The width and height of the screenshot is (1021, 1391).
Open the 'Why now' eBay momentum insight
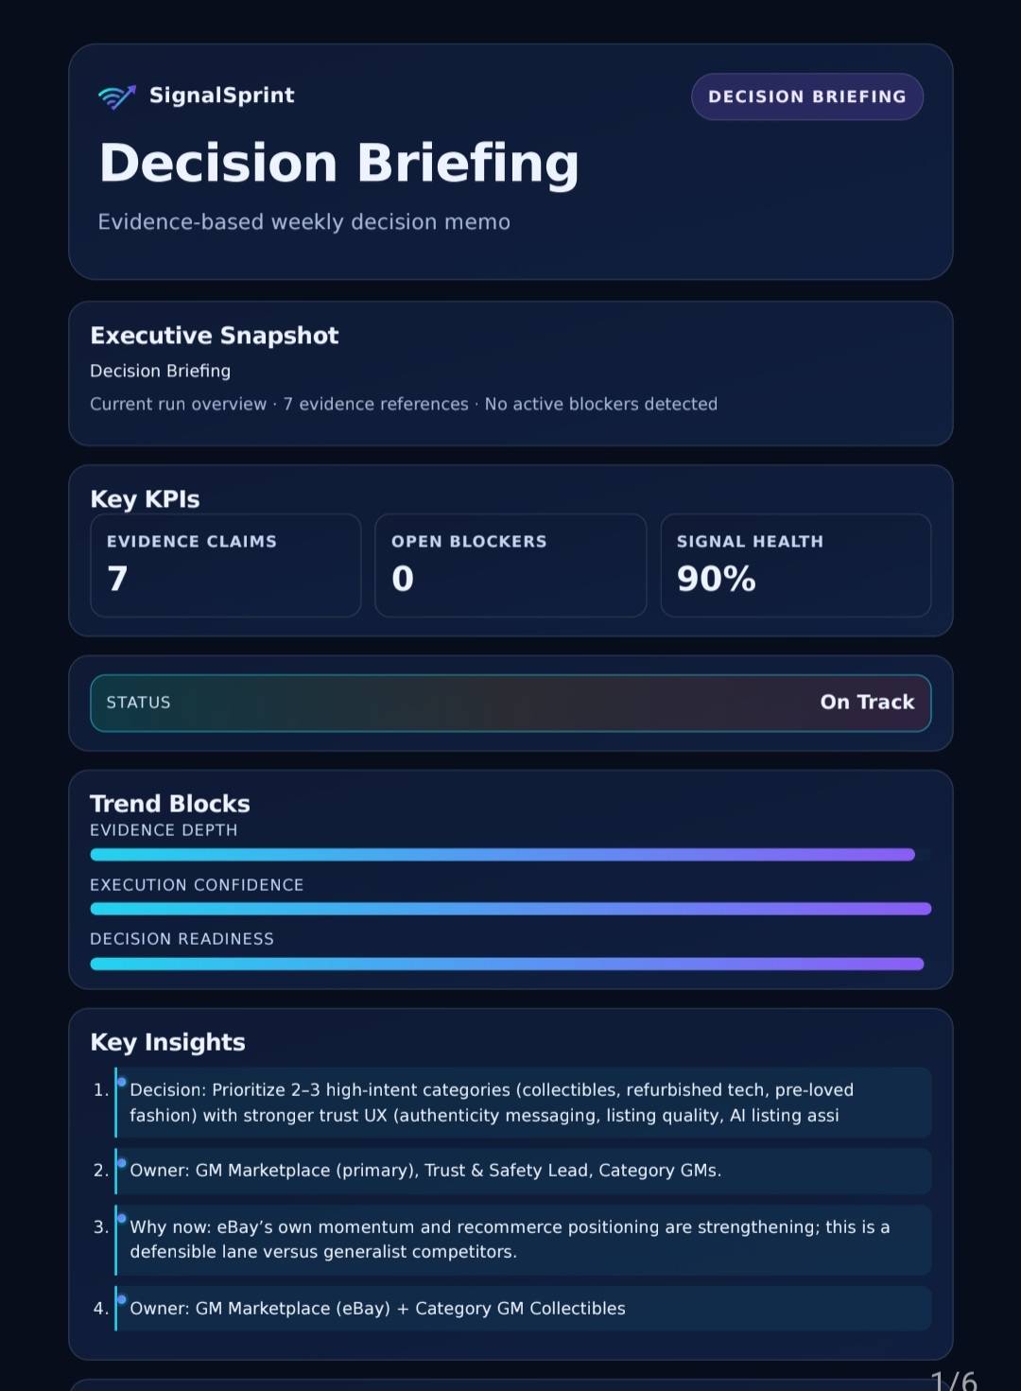pos(523,1240)
